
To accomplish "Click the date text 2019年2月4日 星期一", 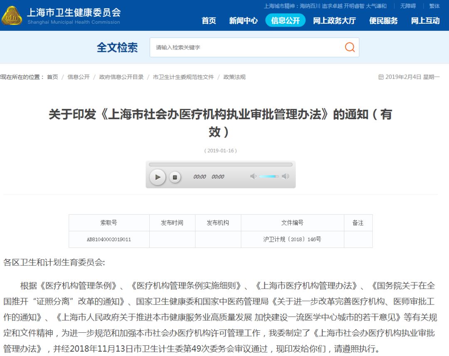I will pos(412,77).
